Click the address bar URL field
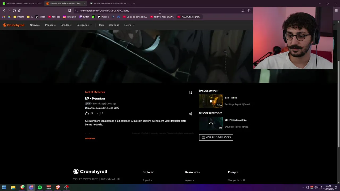Image resolution: width=340 pixels, height=191 pixels. 159,11
